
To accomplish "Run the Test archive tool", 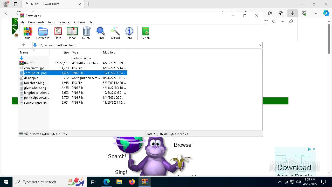I will tap(58, 33).
